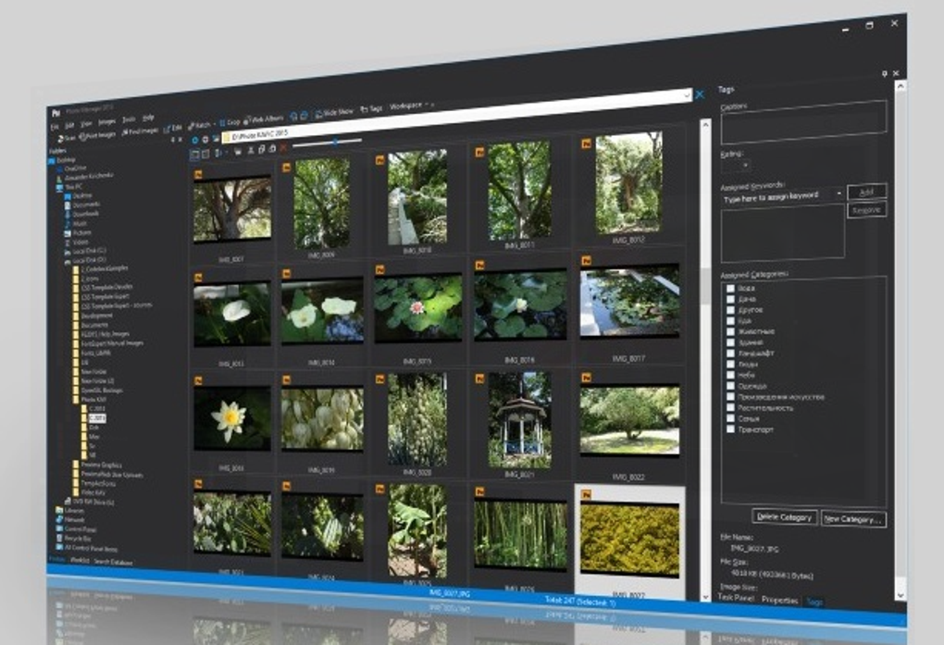Check the Другое category checkbox

[x=730, y=310]
